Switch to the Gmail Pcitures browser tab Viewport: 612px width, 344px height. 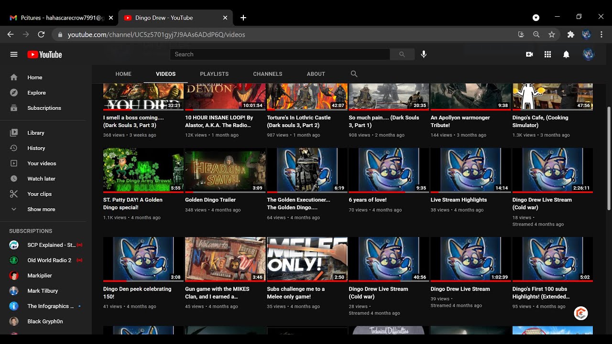[62, 18]
